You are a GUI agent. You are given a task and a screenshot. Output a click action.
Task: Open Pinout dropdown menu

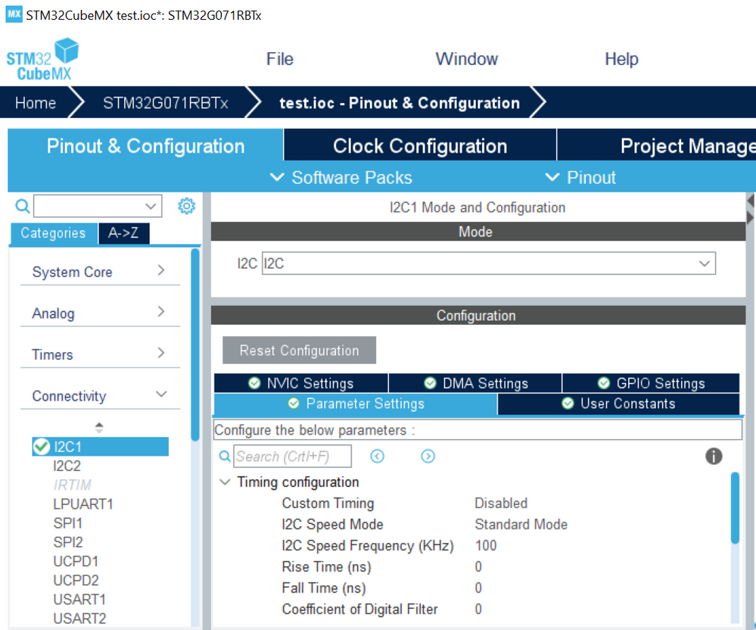pyautogui.click(x=580, y=177)
